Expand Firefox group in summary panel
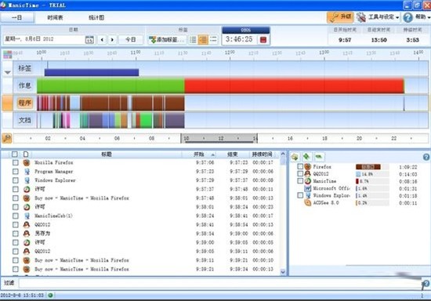 point(300,167)
